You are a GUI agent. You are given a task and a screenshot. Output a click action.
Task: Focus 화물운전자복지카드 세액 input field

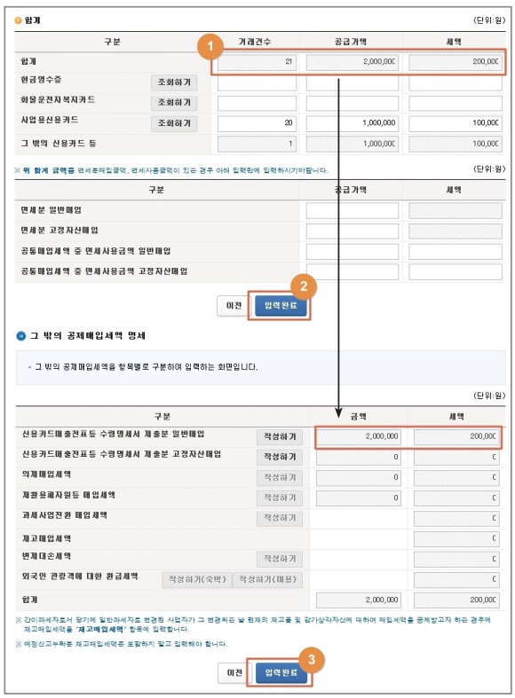pyautogui.click(x=456, y=103)
